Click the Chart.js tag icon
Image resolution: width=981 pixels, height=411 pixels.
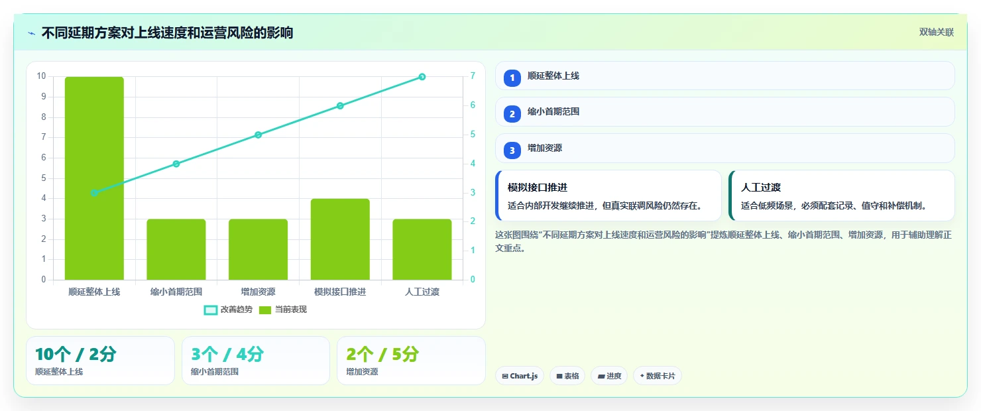tap(505, 376)
